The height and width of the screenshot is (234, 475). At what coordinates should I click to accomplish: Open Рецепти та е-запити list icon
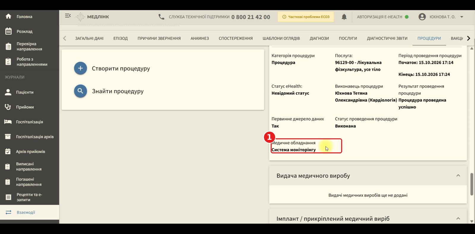tap(8, 197)
